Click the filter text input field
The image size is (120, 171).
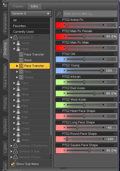click(x=90, y=14)
